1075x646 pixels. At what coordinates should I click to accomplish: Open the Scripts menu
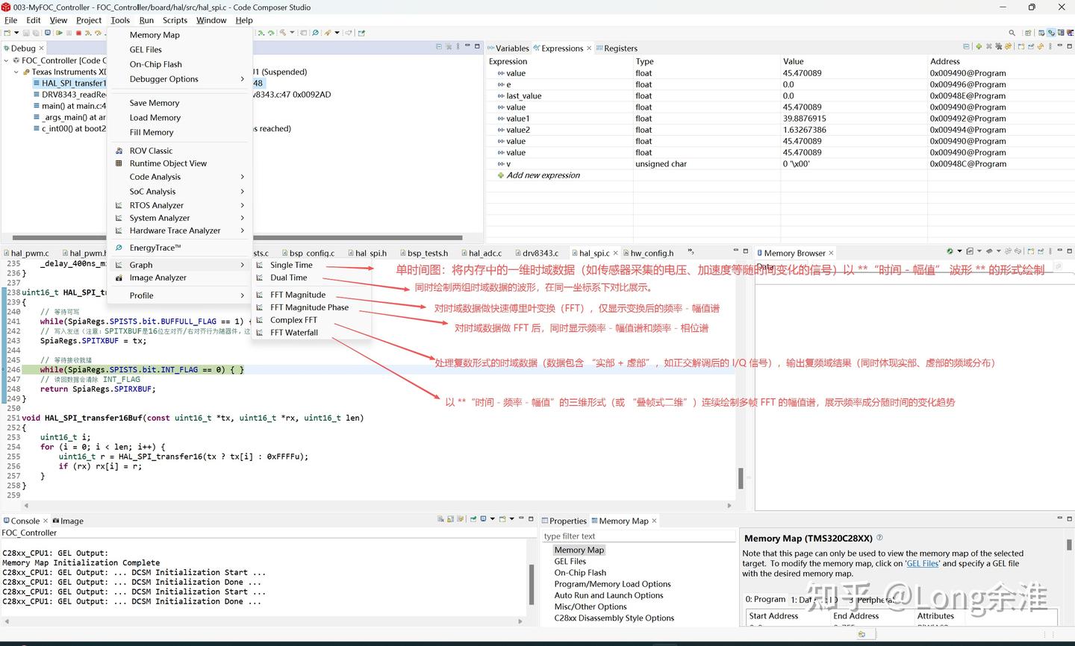(x=175, y=20)
